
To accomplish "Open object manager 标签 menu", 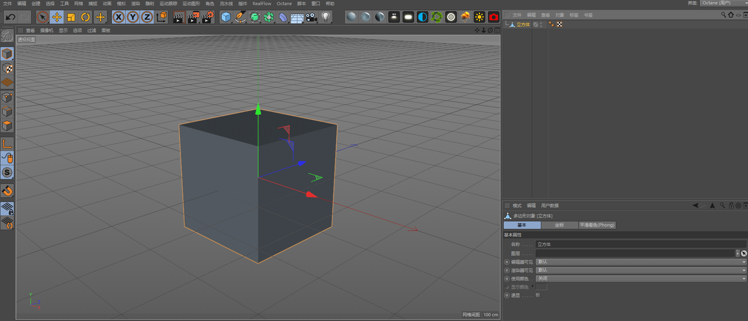I will click(574, 15).
